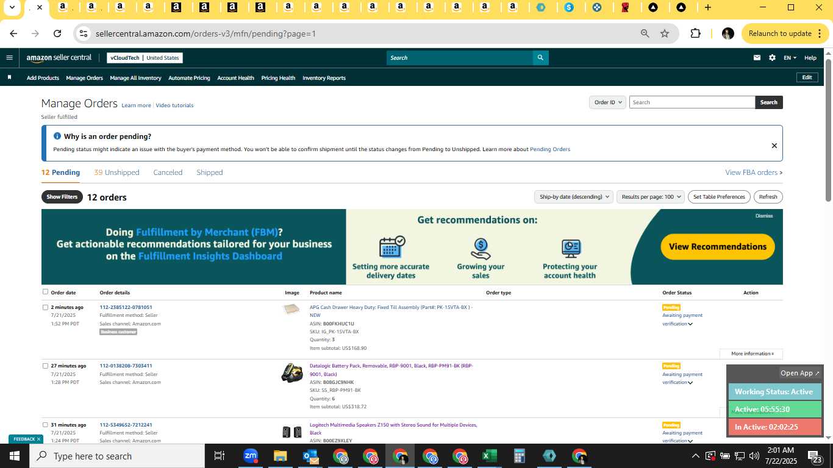The height and width of the screenshot is (468, 833).
Task: Open the notification center icon
Action: point(815,456)
